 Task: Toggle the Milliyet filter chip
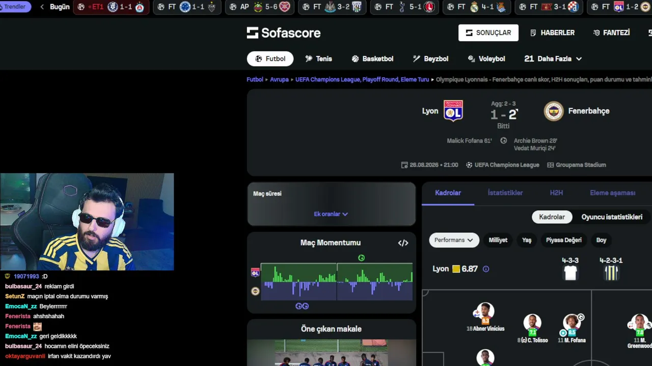point(498,240)
